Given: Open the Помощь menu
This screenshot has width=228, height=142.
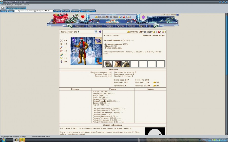Looking at the screenshot, I should click(26, 5).
